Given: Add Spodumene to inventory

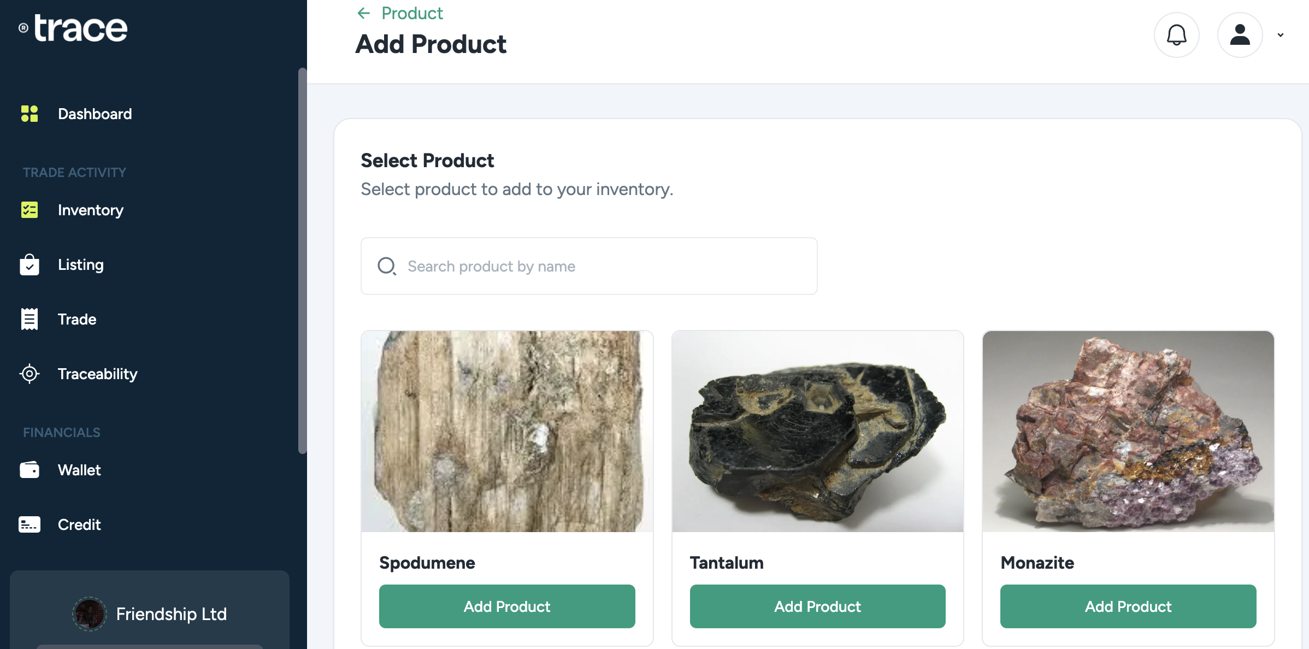Looking at the screenshot, I should (x=507, y=606).
